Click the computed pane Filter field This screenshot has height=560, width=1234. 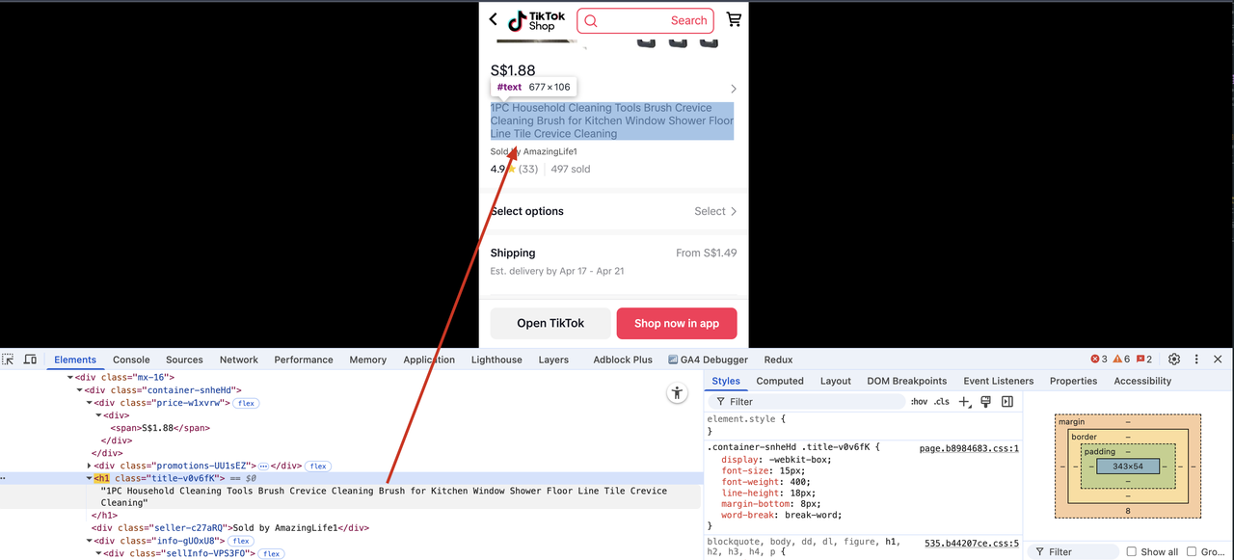(x=1073, y=552)
